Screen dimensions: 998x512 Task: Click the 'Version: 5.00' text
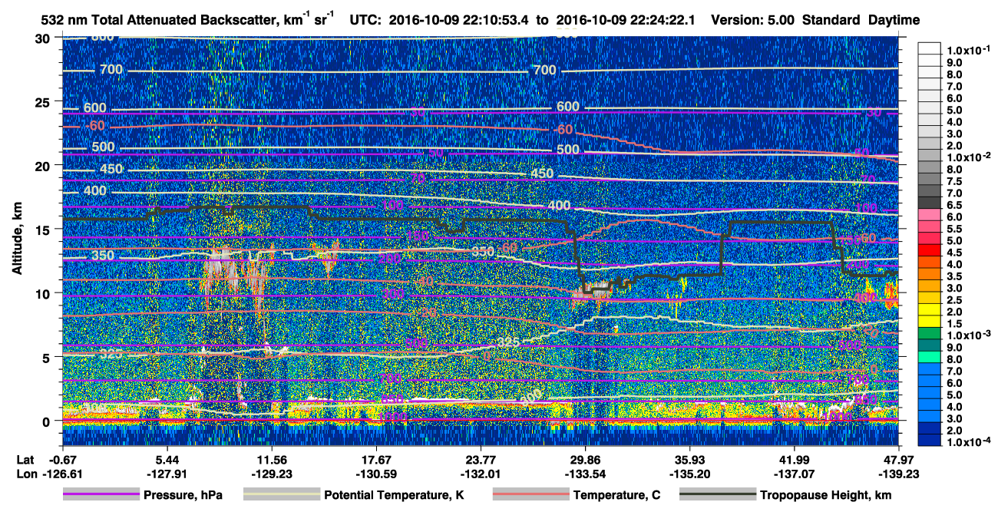pyautogui.click(x=754, y=20)
